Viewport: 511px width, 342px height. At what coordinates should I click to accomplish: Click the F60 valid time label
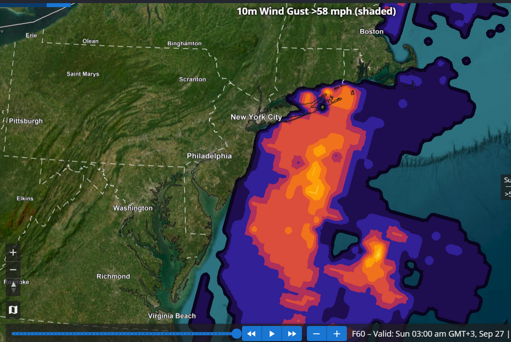(428, 334)
